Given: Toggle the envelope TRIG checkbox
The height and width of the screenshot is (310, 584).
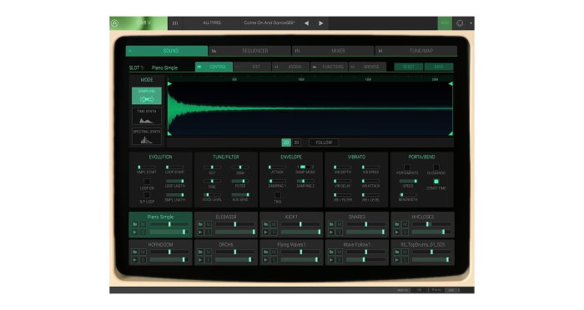Looking at the screenshot, I should tap(278, 195).
